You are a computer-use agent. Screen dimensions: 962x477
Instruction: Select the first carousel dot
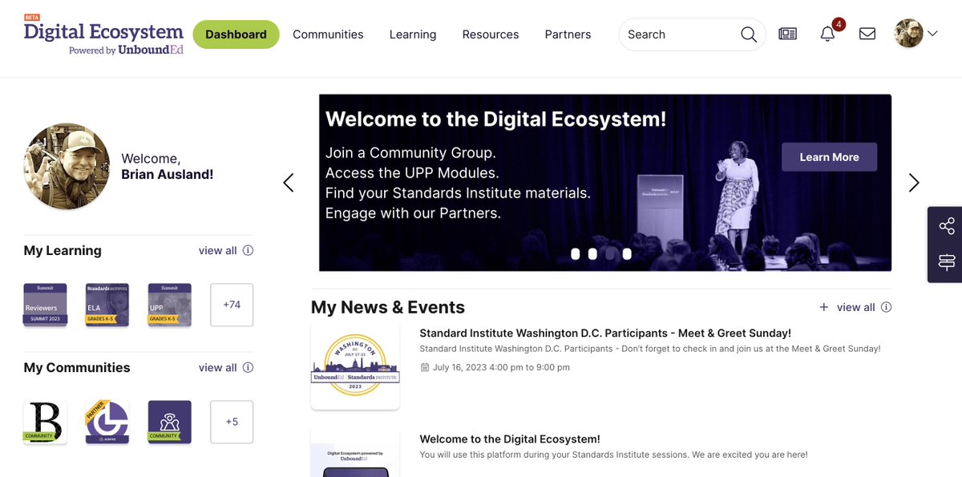[575, 254]
